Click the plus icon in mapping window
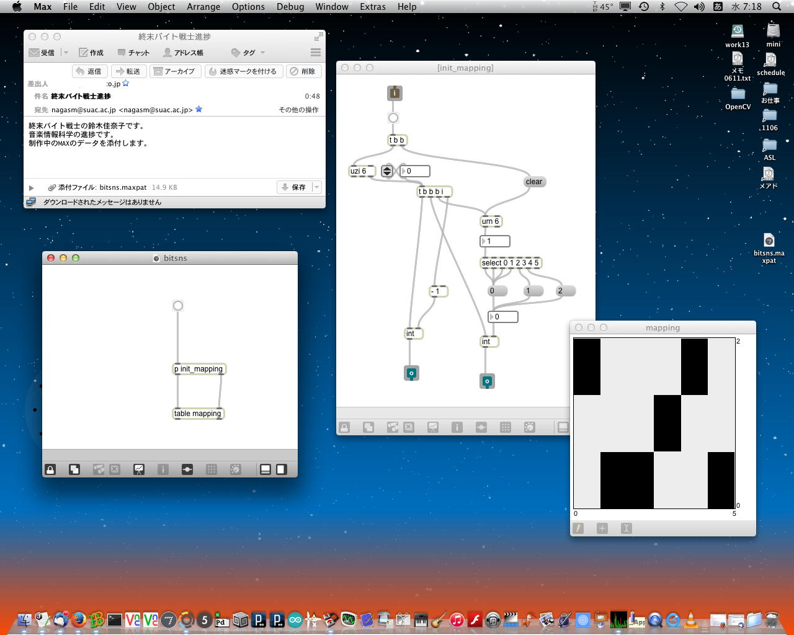794x635 pixels. click(602, 528)
